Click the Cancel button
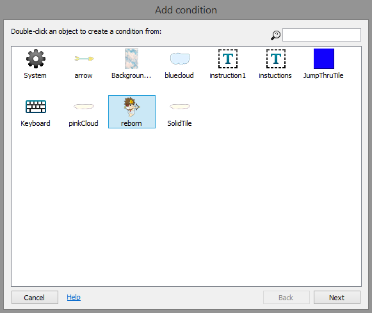This screenshot has height=313, width=372. tap(35, 298)
